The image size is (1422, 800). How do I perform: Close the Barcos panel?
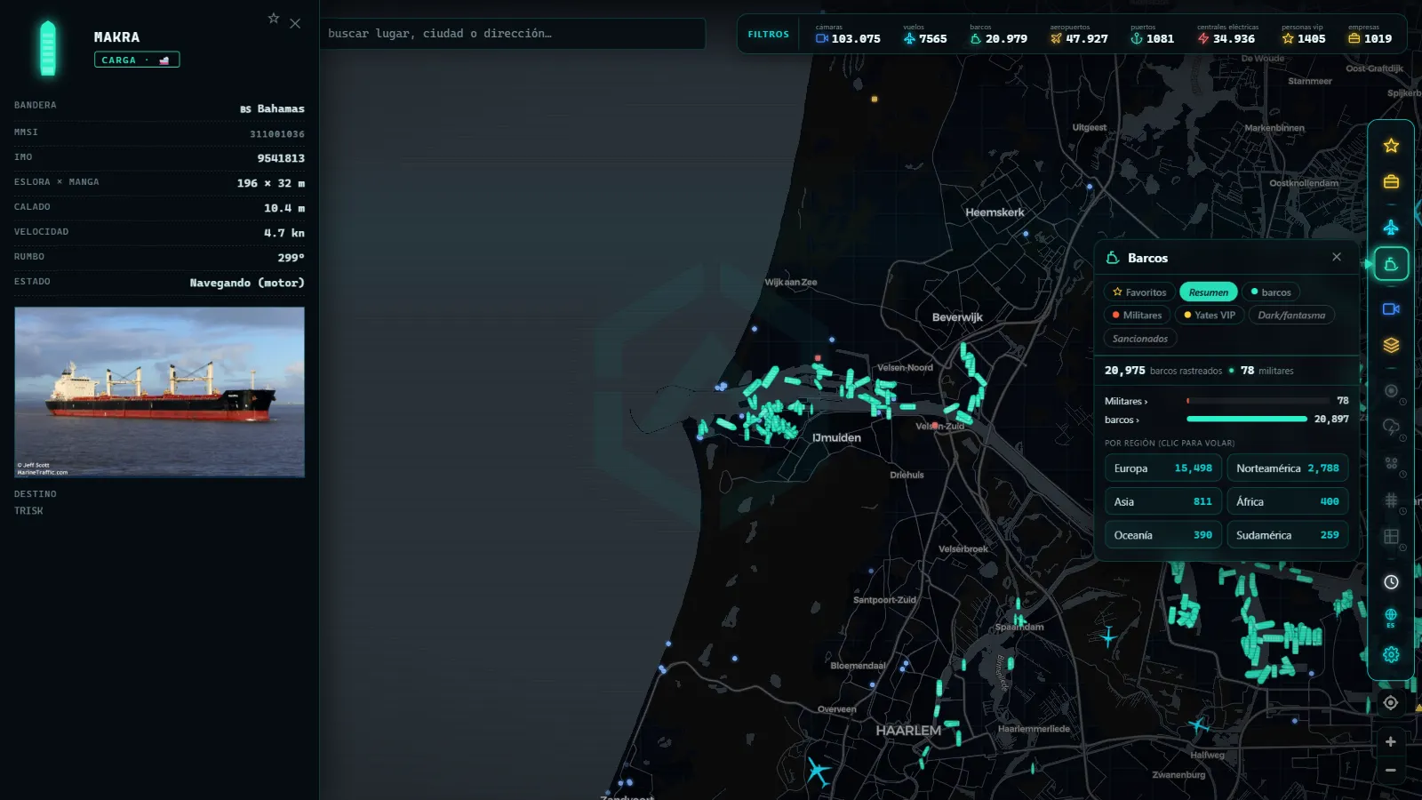pyautogui.click(x=1337, y=257)
